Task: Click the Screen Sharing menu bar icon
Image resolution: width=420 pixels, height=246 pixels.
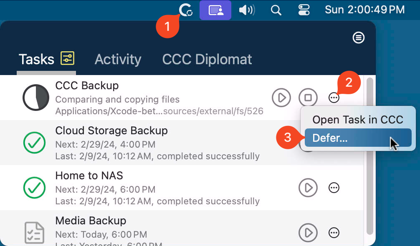Action: click(x=215, y=10)
